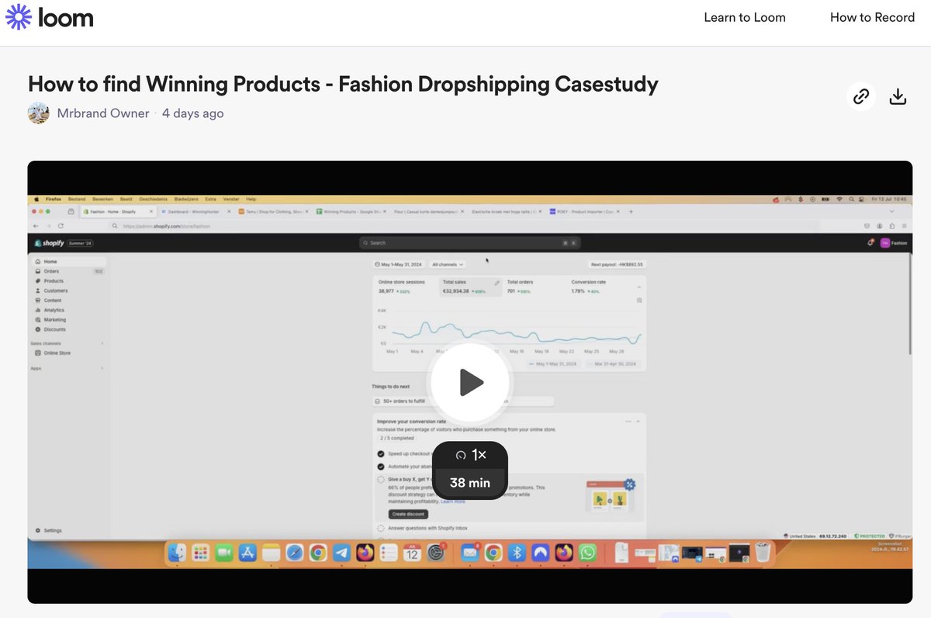Select the Total sales metric card
931x618 pixels.
(x=471, y=286)
